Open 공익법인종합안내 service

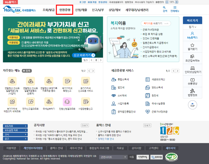tap(123, 112)
